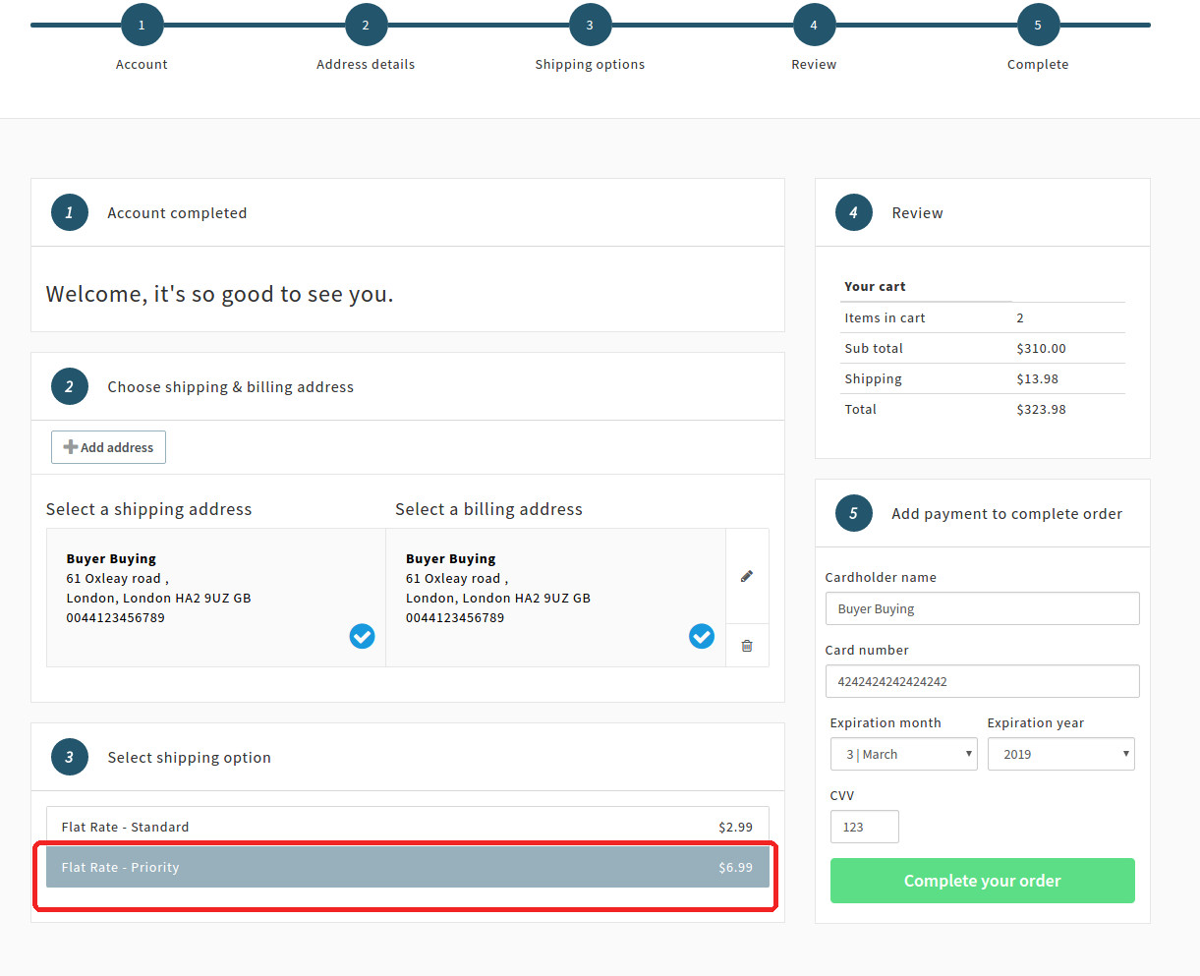Click the Add payment section number badge

[854, 513]
